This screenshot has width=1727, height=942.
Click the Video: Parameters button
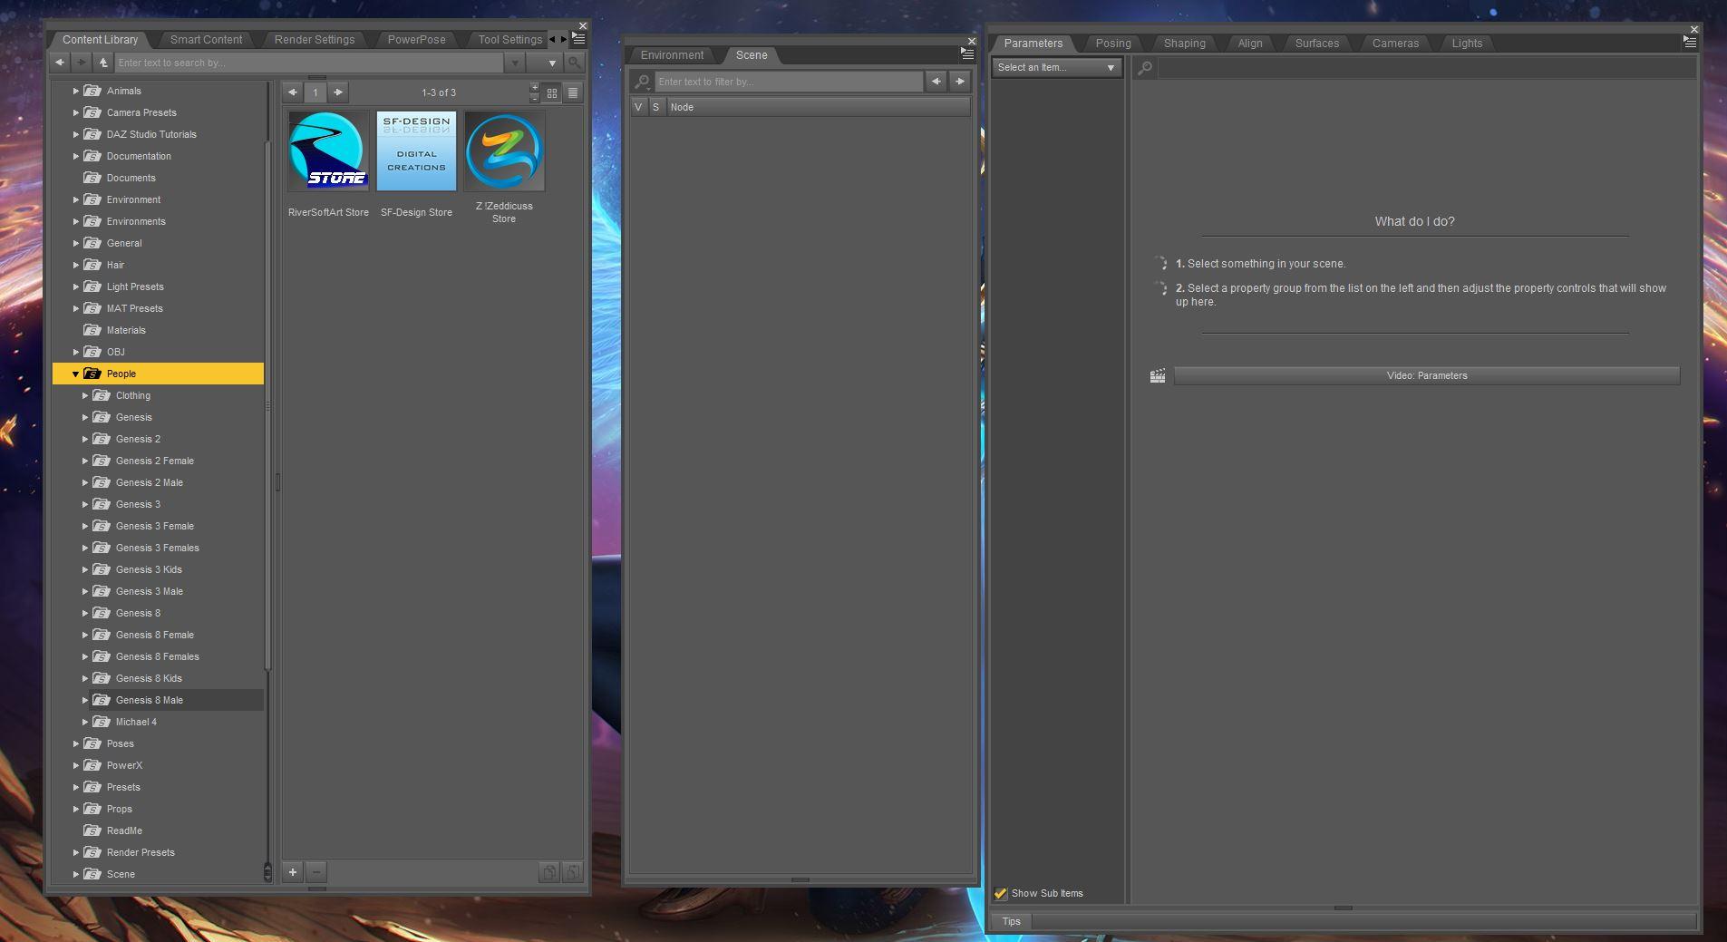[x=1427, y=375]
